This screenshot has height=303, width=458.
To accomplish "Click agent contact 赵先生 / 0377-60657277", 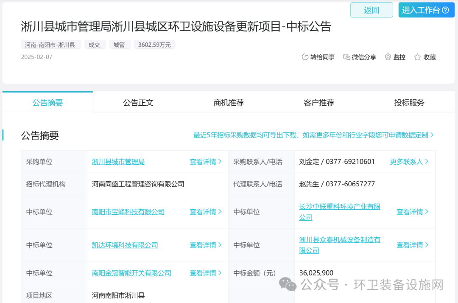I will pyautogui.click(x=337, y=184).
